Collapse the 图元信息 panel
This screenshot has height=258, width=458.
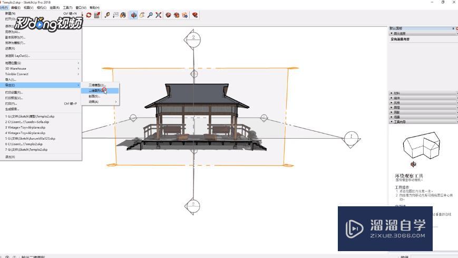[x=423, y=34]
